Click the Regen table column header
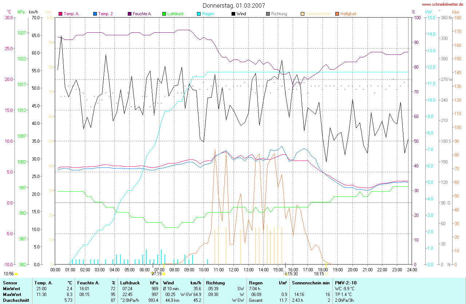466x304 pixels. coord(256,283)
